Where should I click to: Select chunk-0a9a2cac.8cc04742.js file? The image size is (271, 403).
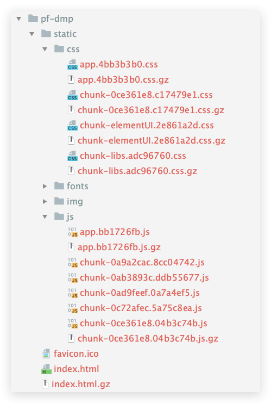[142, 263]
